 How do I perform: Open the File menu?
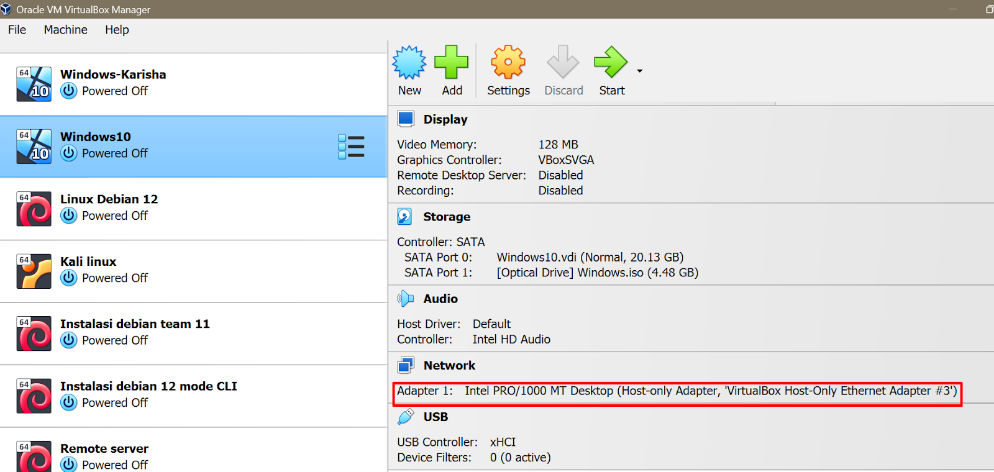click(x=17, y=30)
